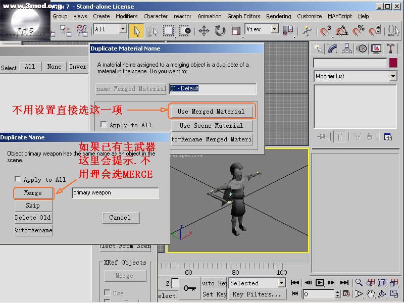The image size is (404, 303).
Task: Check Apply to All in Duplicate Material dialog
Action: [104, 125]
